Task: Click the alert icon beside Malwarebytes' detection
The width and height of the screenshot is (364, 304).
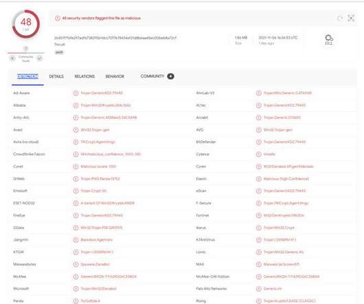Action: tap(76, 264)
